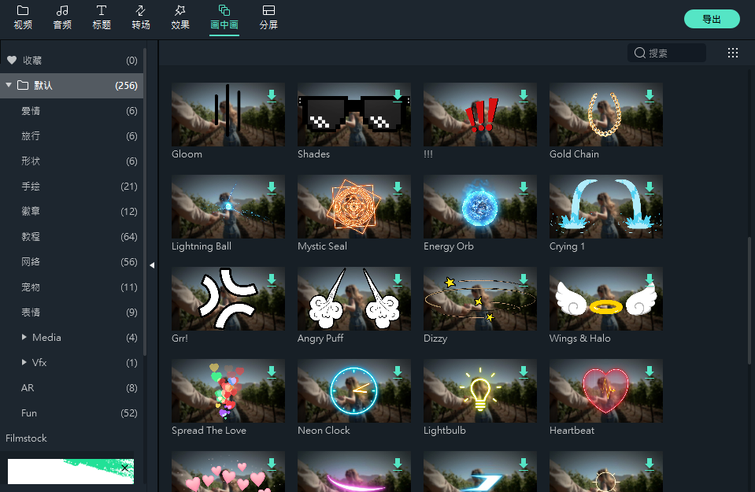
Task: Select the 形状 category
Action: coord(72,161)
